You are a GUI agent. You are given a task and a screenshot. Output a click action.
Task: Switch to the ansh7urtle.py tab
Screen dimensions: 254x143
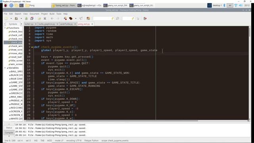coord(66,24)
